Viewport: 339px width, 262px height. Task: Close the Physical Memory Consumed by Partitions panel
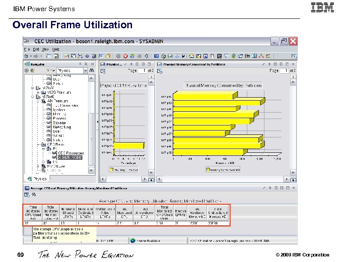(x=293, y=64)
